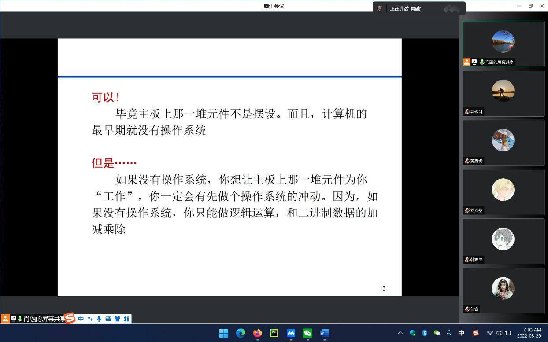
Task: Expand hidden system tray icons chevron
Action: point(400,333)
